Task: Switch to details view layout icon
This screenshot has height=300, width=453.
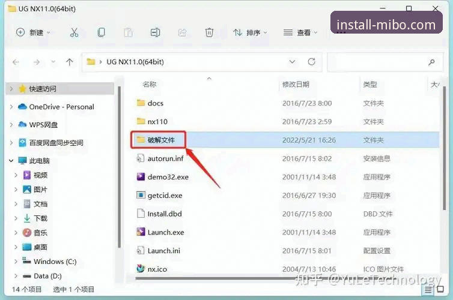Action: click(x=428, y=290)
